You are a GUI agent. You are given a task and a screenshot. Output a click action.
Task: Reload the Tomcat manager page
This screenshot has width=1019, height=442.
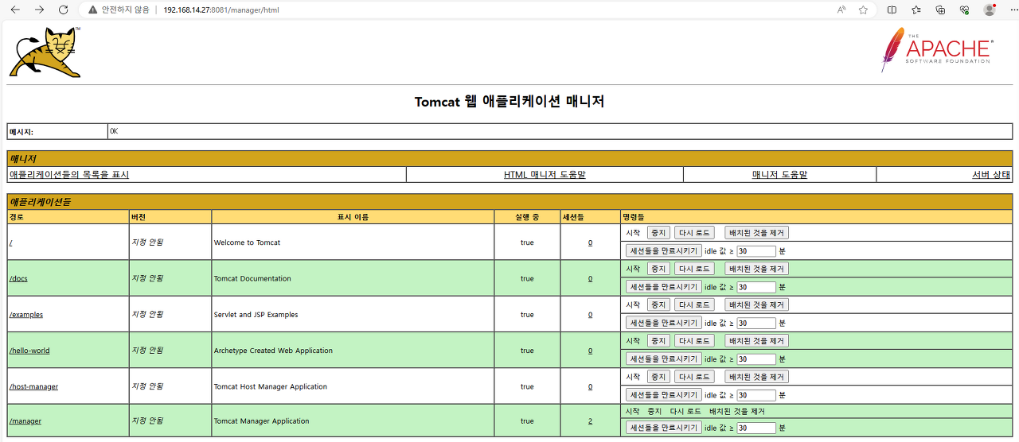pos(63,10)
